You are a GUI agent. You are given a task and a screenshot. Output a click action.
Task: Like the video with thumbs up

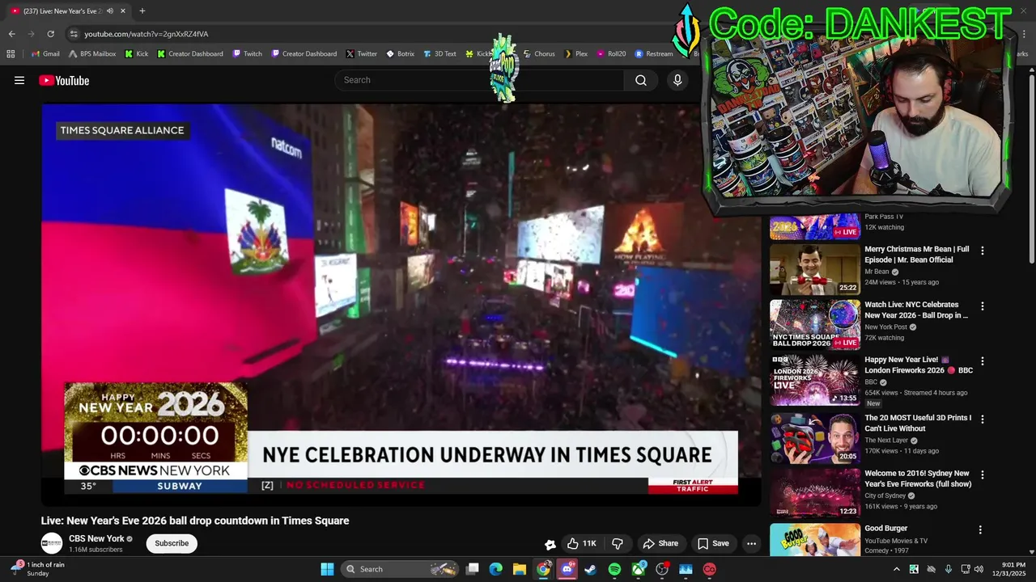[582, 543]
